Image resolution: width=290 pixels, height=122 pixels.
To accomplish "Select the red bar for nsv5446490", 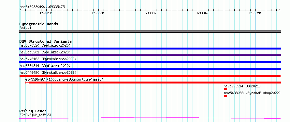I will [150, 76].
